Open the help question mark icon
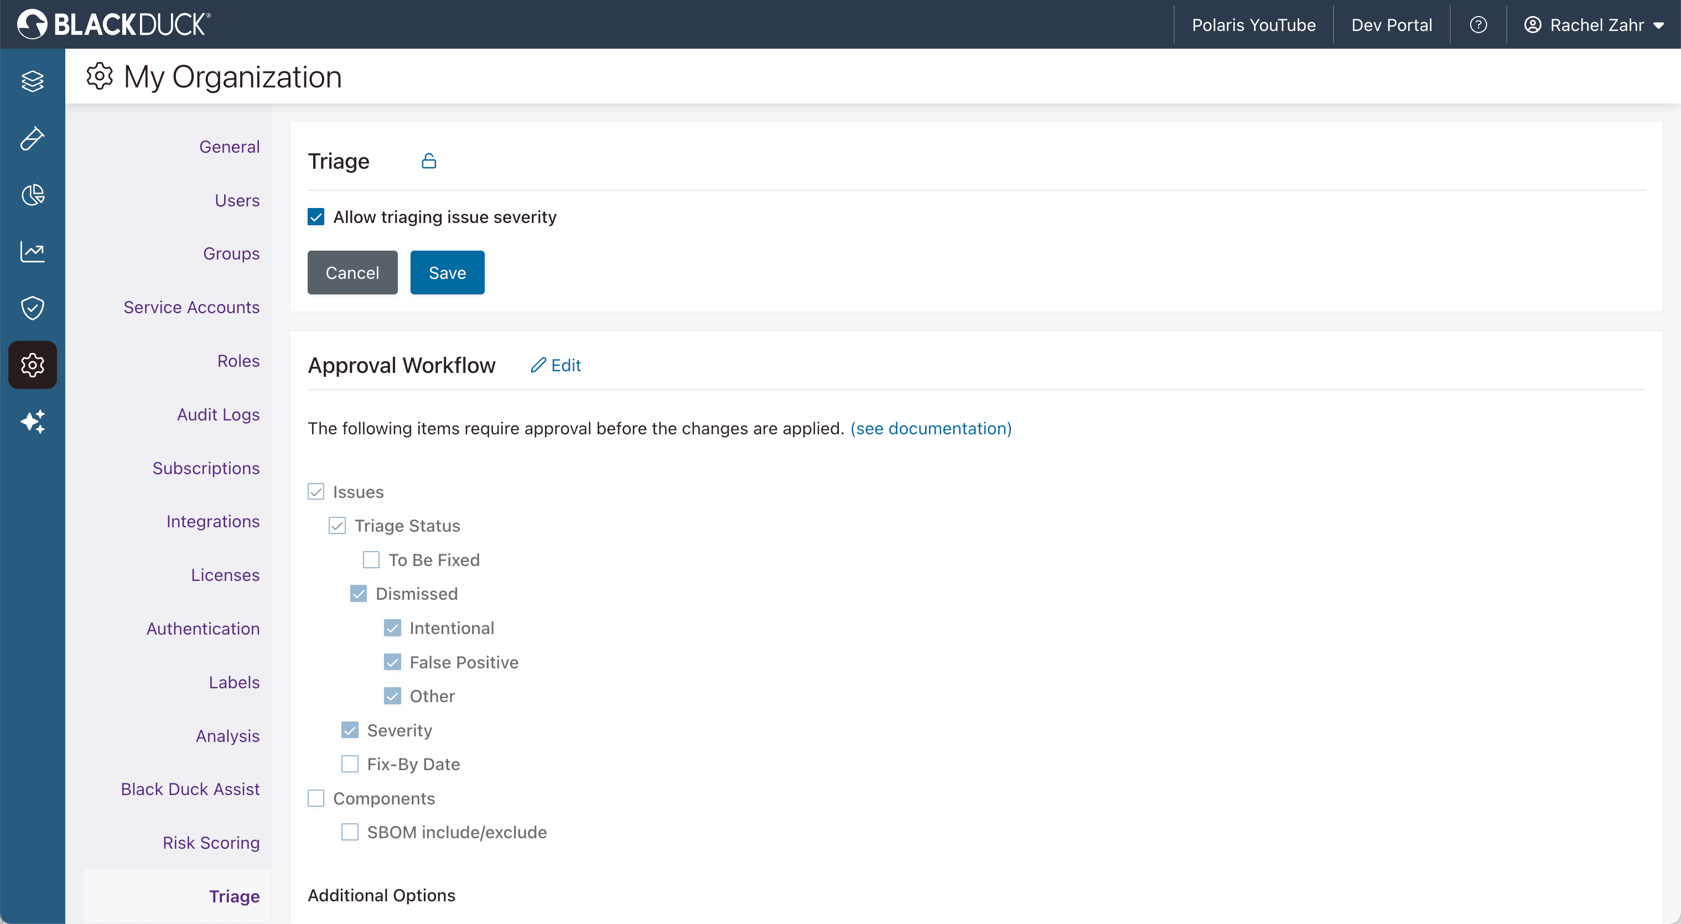1681x924 pixels. point(1478,25)
